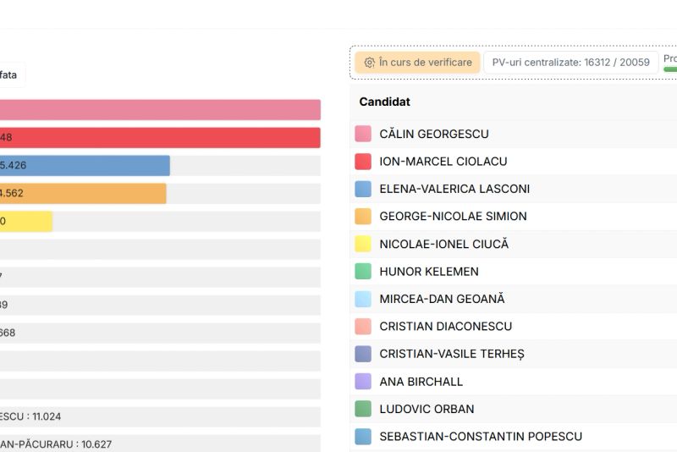Select the Cristian-Vasile Terheş candidate name
677x452 pixels.
[452, 354]
